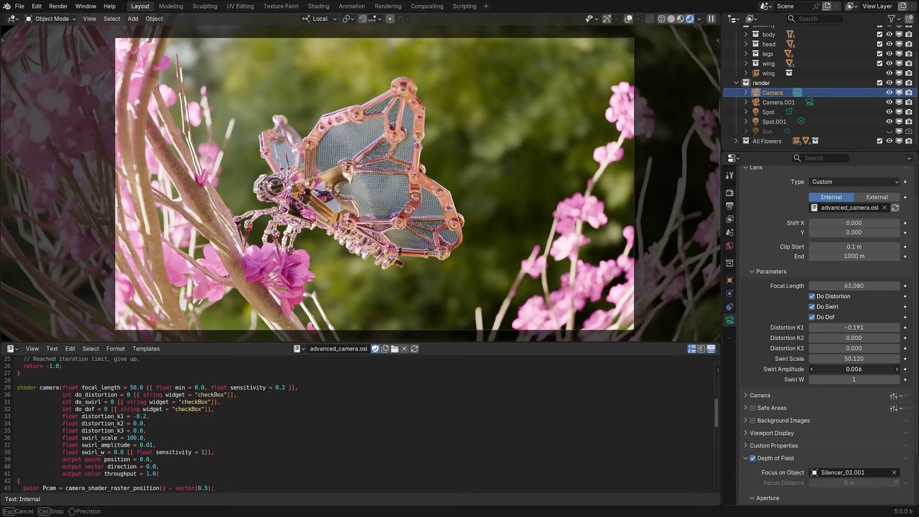Open the Tool properties tab

729,176
